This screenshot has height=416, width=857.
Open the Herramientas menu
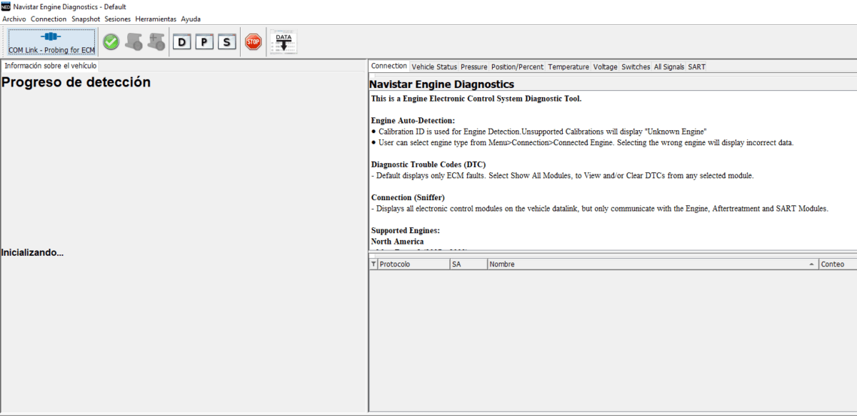(156, 19)
